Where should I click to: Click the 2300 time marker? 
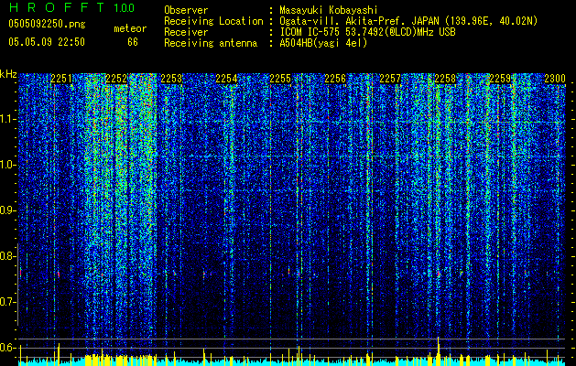[555, 79]
